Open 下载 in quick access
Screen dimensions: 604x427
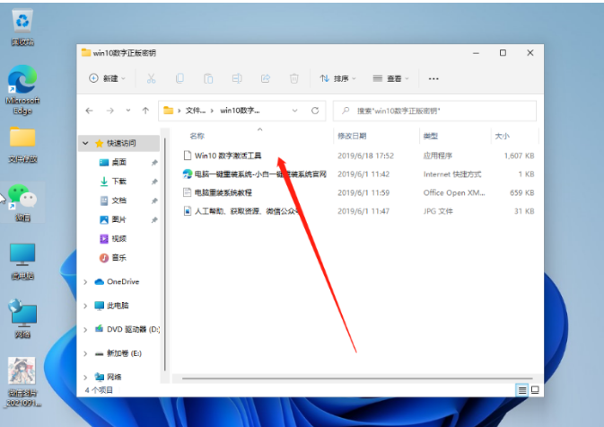pyautogui.click(x=118, y=182)
